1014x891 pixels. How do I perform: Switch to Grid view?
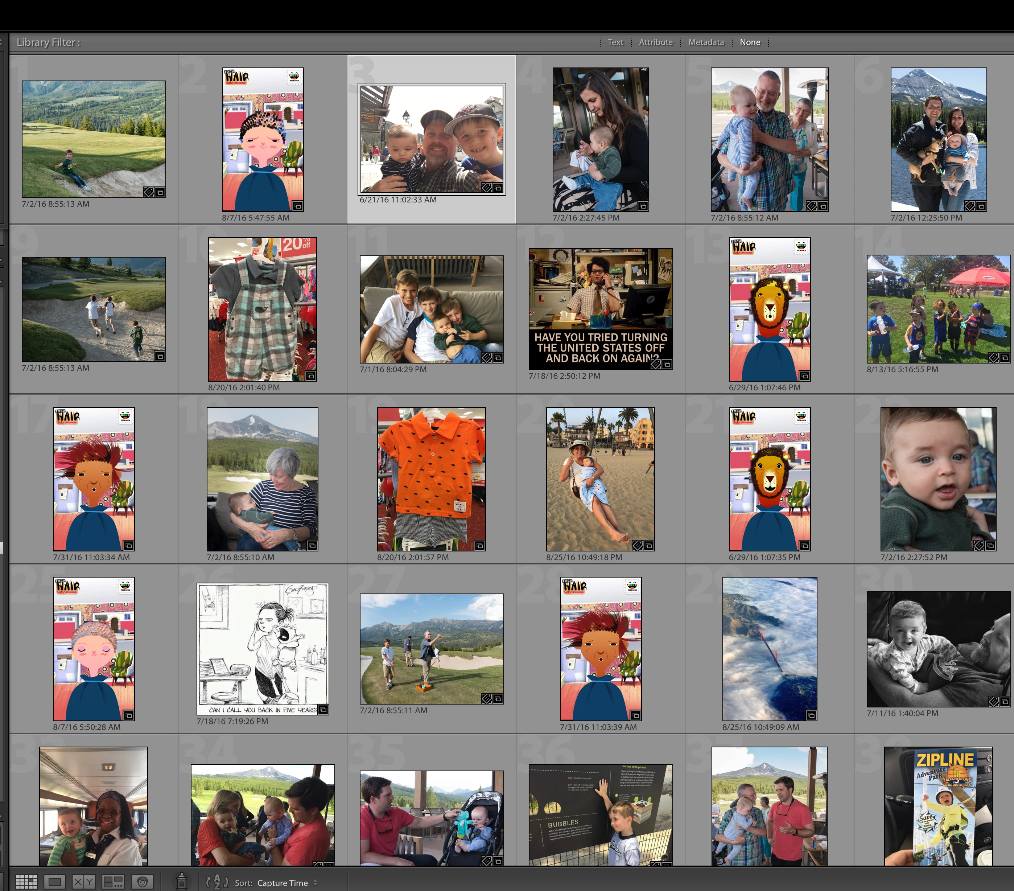[x=26, y=882]
